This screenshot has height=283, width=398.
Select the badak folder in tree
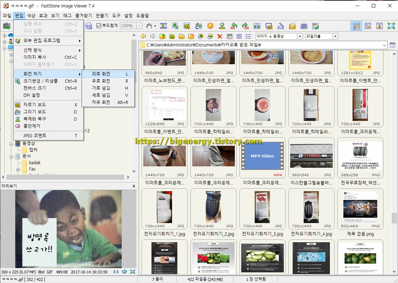[34, 162]
